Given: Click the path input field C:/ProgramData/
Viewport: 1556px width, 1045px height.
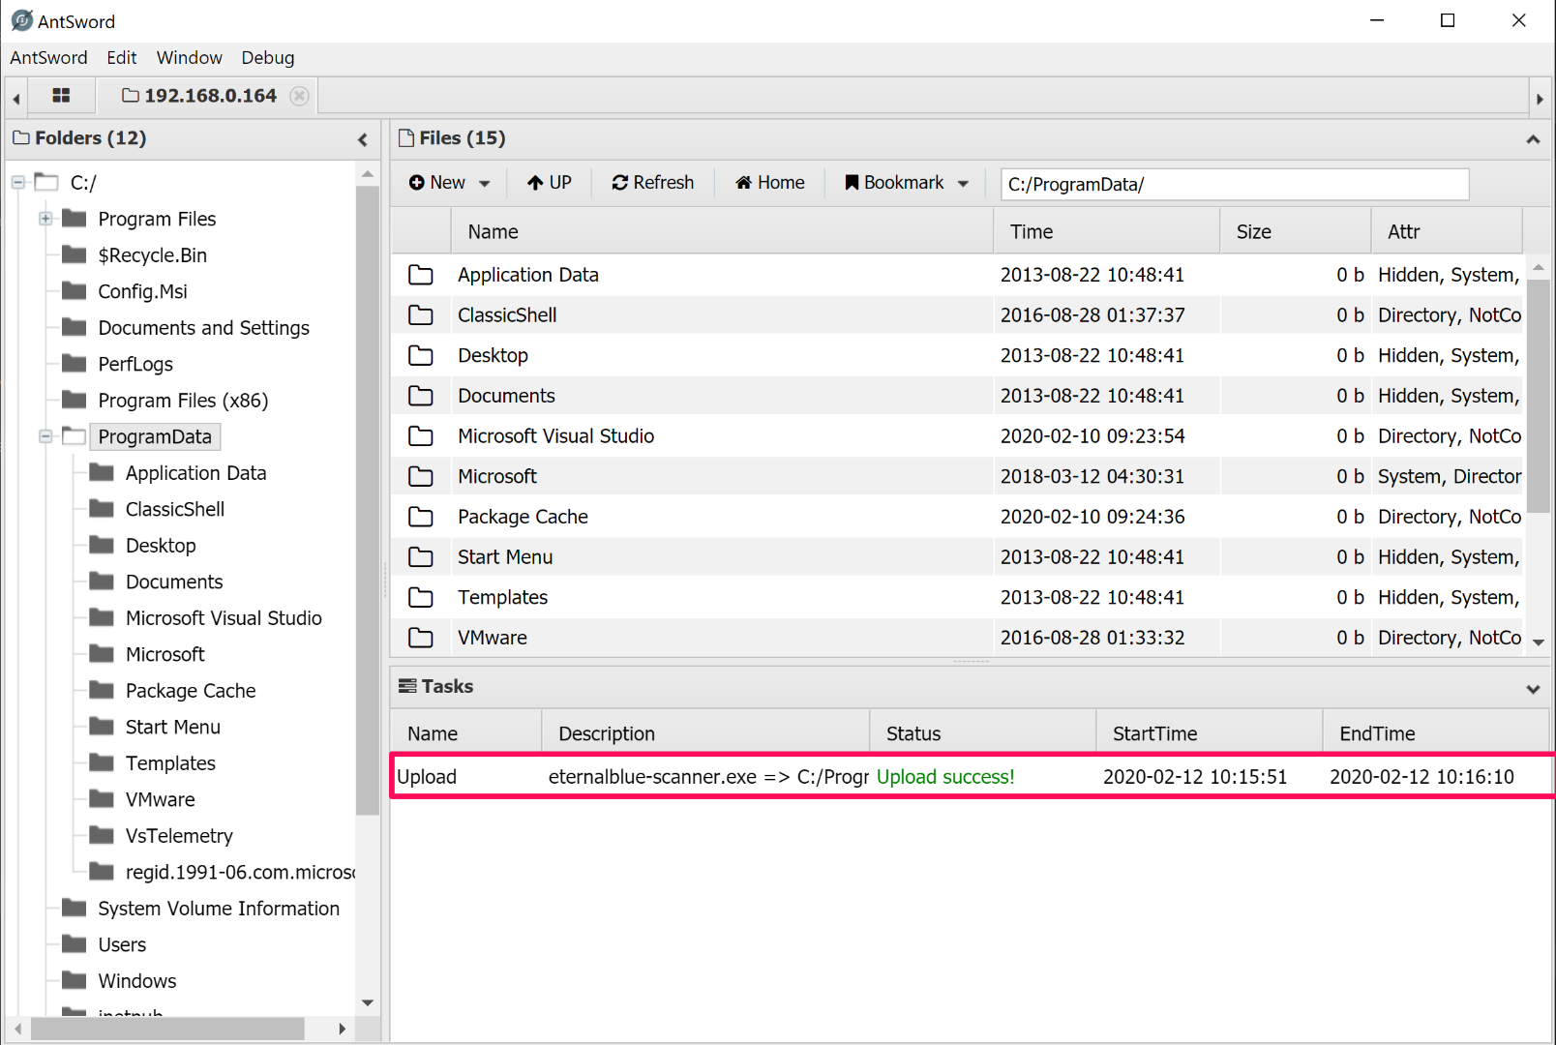Looking at the screenshot, I should pos(1234,184).
